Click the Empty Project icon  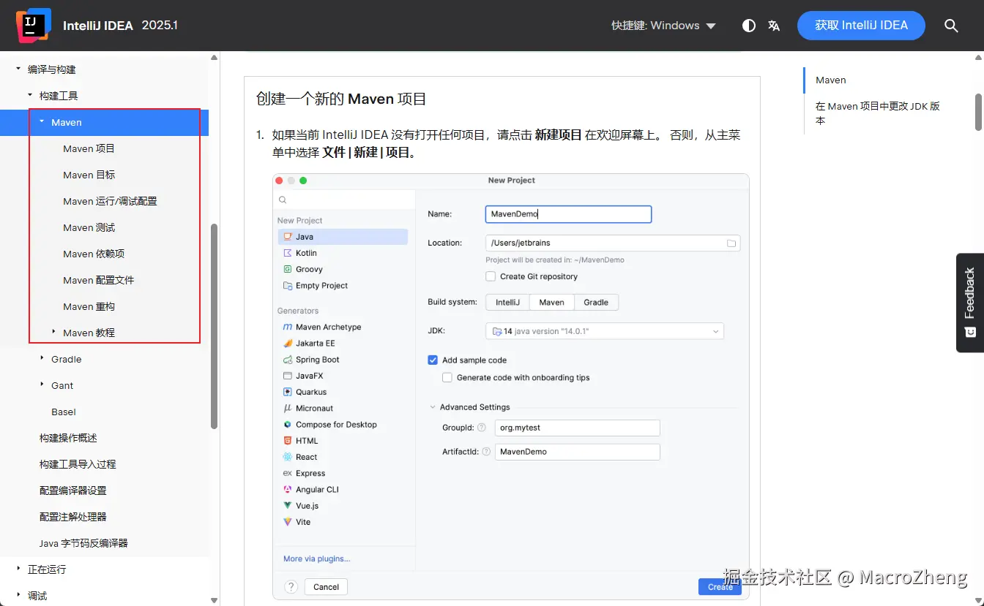[x=288, y=285]
